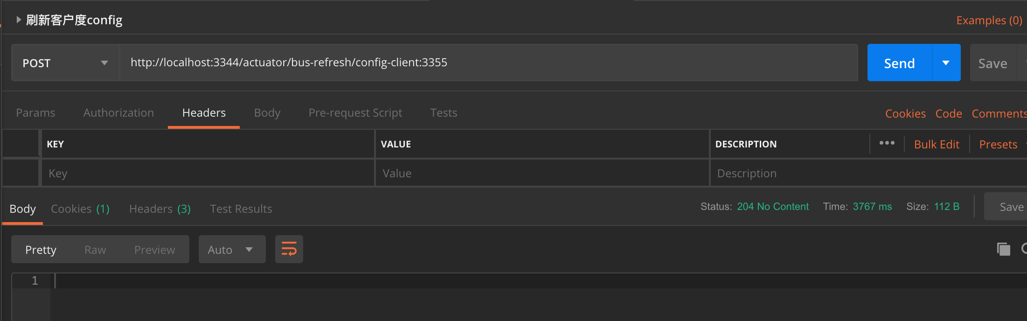Click the header Key input field
Viewport: 1027px width, 321px height.
coord(208,174)
